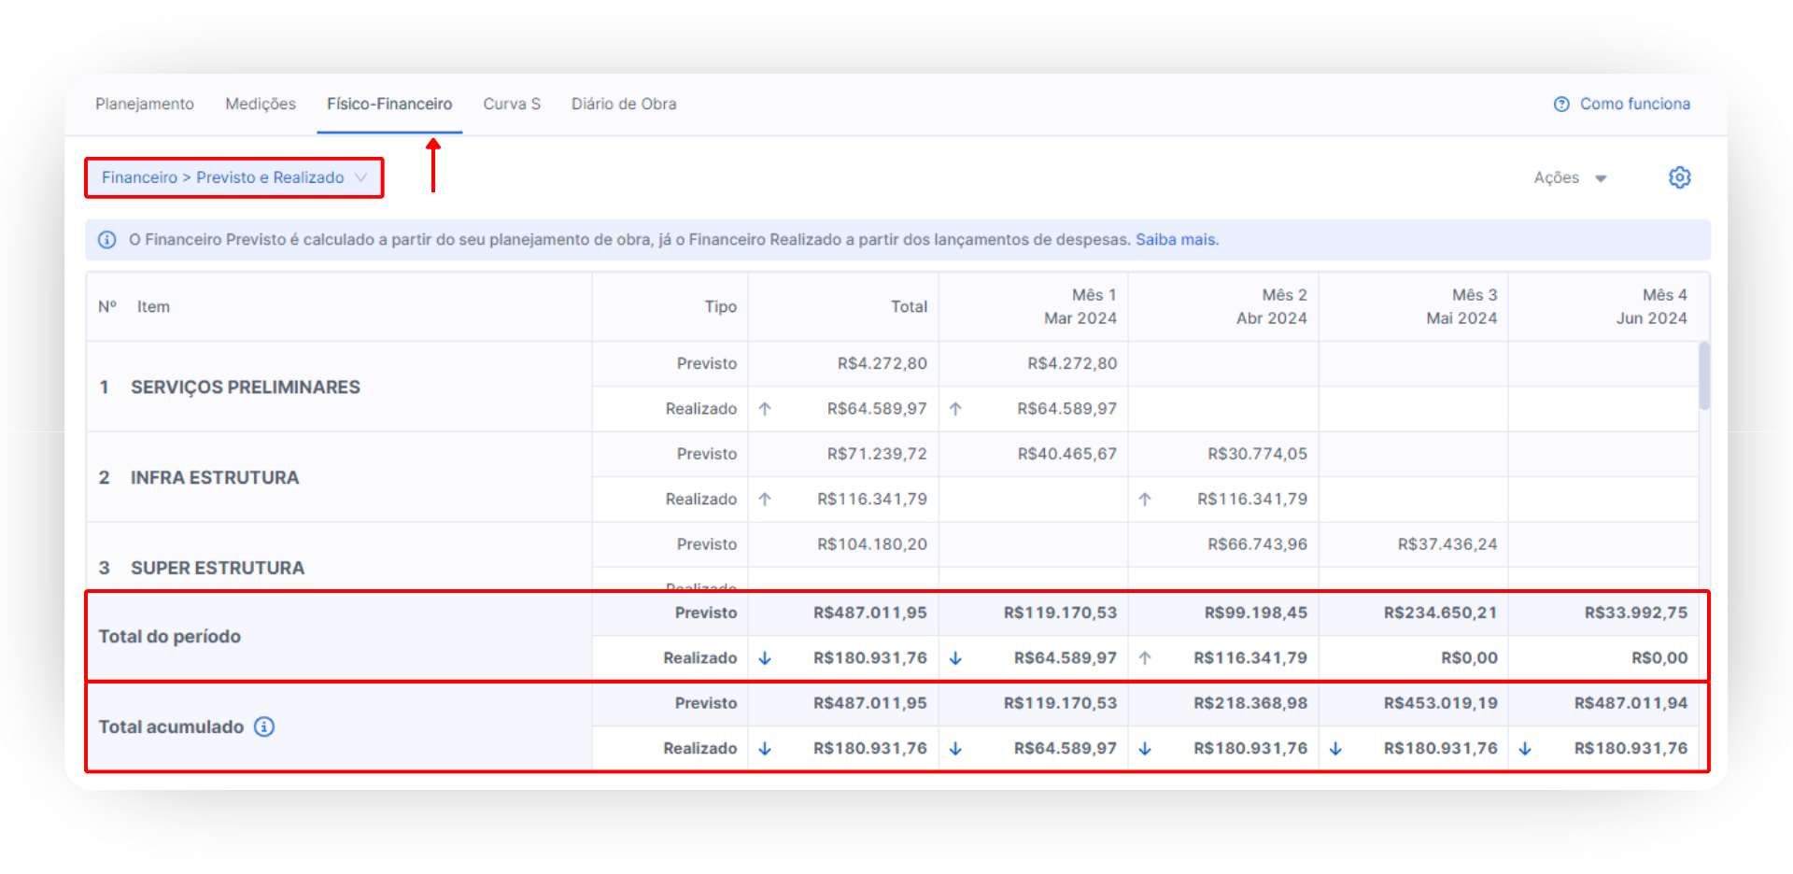Click up arrow in Total do período Mês 2
1793x874 pixels.
(x=1145, y=658)
